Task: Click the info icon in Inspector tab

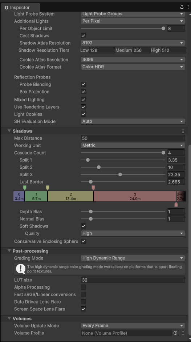Action: [7, 8]
